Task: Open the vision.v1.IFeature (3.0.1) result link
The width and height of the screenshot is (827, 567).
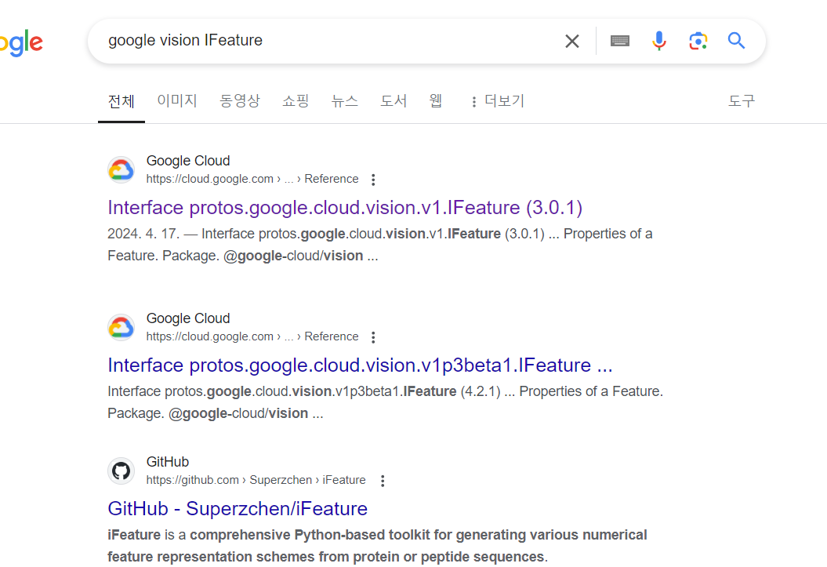Action: [x=345, y=208]
